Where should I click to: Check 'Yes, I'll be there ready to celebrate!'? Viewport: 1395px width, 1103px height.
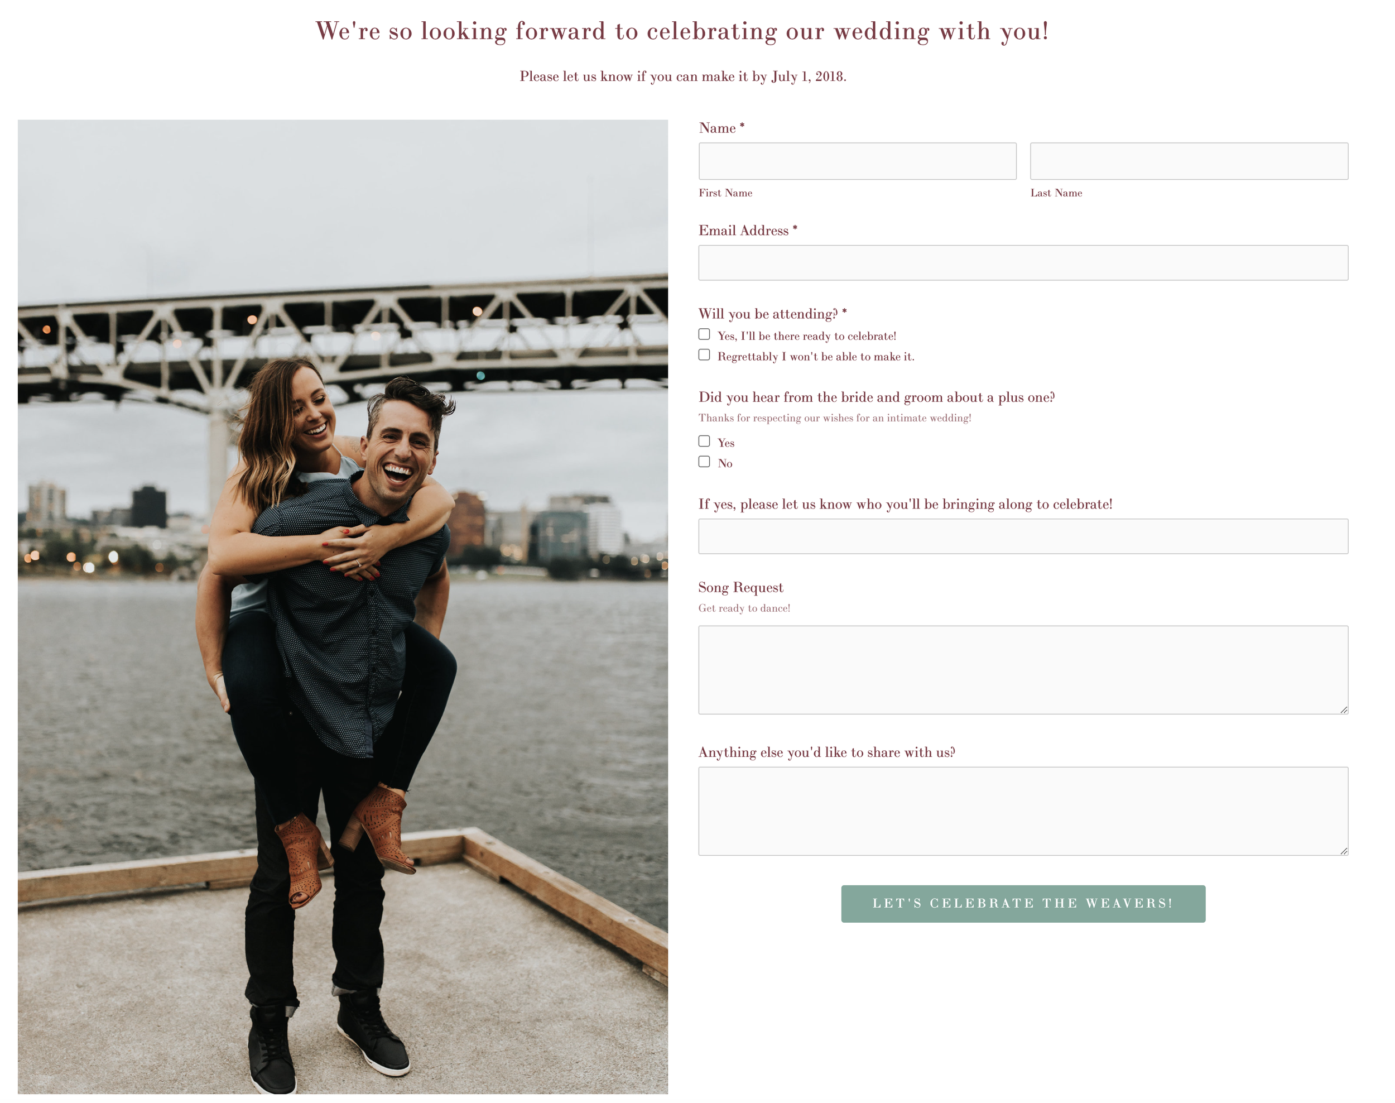[704, 334]
